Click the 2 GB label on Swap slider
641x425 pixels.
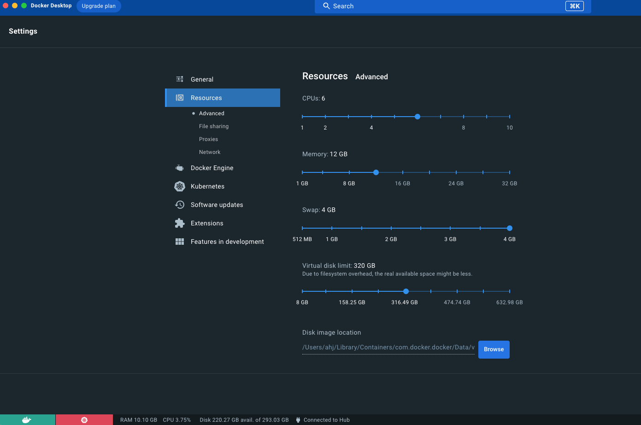tap(391, 239)
